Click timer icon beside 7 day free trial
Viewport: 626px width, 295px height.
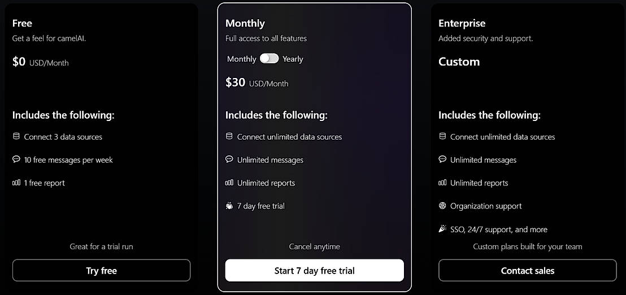229,206
